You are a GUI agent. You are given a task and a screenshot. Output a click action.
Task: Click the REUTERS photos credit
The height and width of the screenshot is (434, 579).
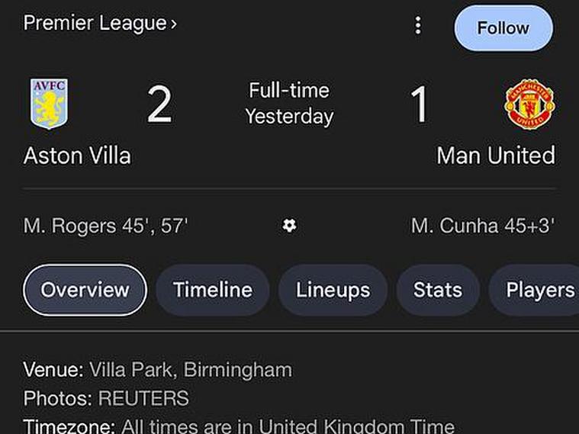pos(143,398)
